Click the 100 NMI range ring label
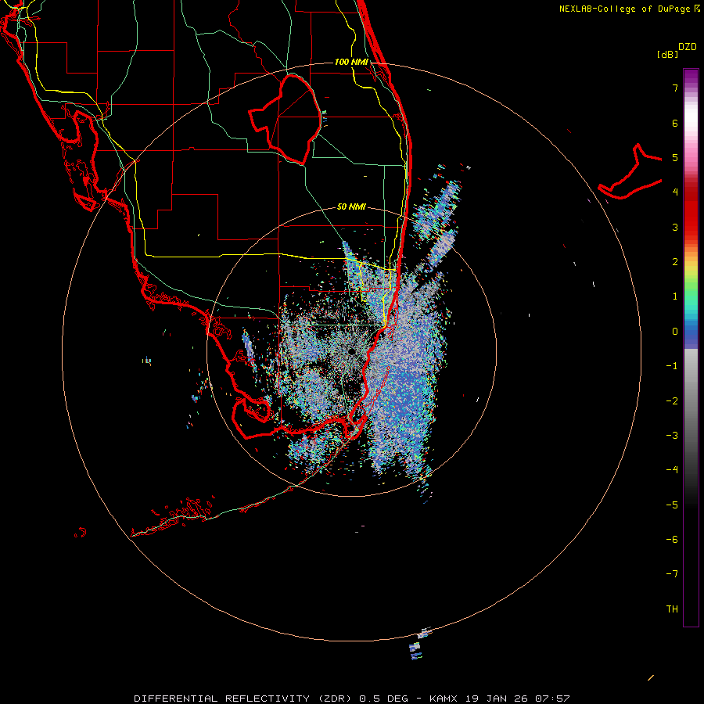704x704 pixels. coord(351,62)
